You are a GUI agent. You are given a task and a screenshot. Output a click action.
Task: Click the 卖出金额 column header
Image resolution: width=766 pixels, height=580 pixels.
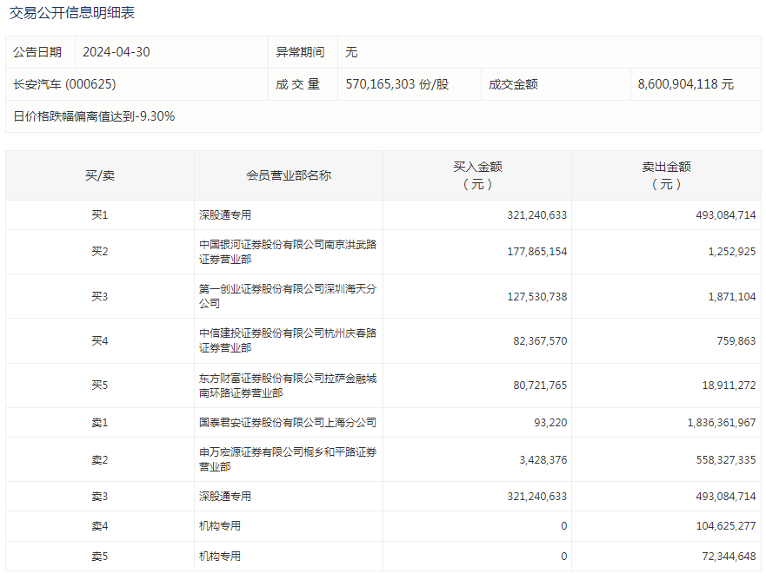coord(666,175)
